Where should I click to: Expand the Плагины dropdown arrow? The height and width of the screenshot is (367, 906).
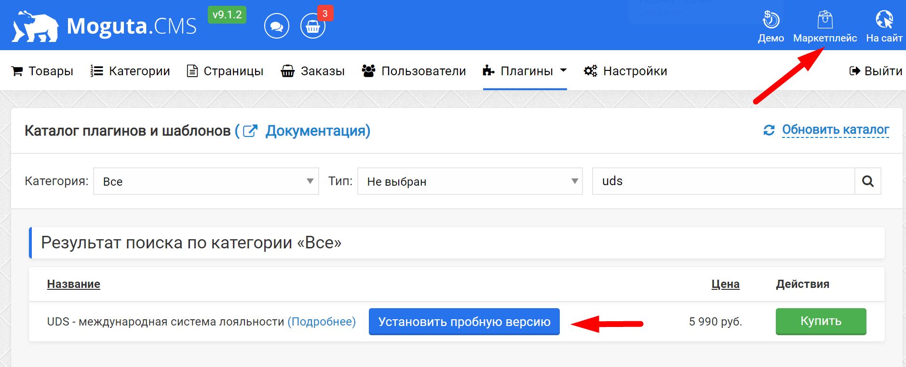click(563, 70)
